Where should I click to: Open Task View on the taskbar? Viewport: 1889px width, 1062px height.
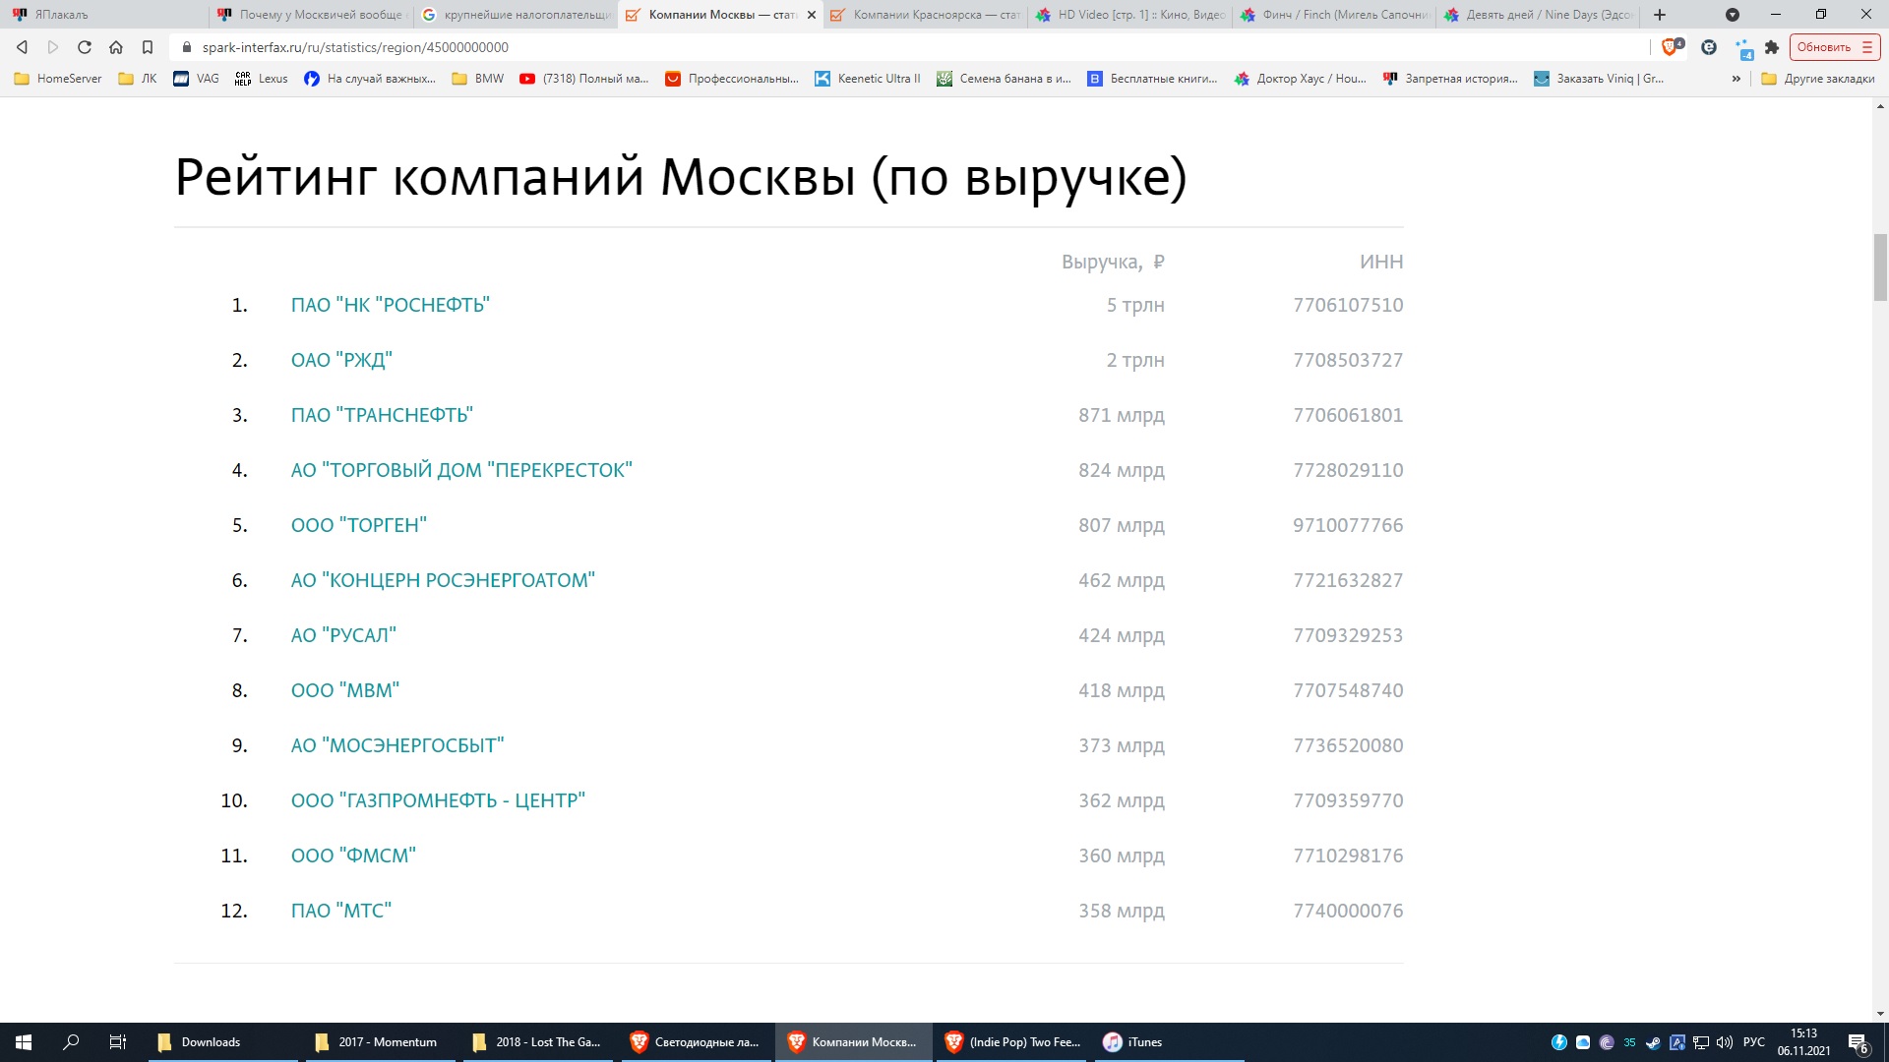118,1042
